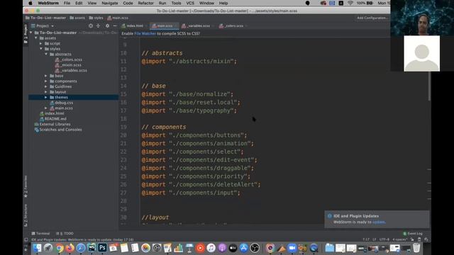Click the tool window quick-access icon in status bar
Screen dimensions: 454x255
coord(26,239)
